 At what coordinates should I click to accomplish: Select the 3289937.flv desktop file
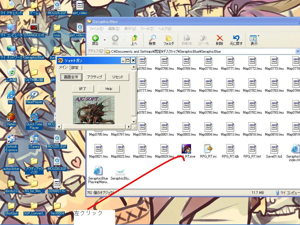(x=57, y=184)
